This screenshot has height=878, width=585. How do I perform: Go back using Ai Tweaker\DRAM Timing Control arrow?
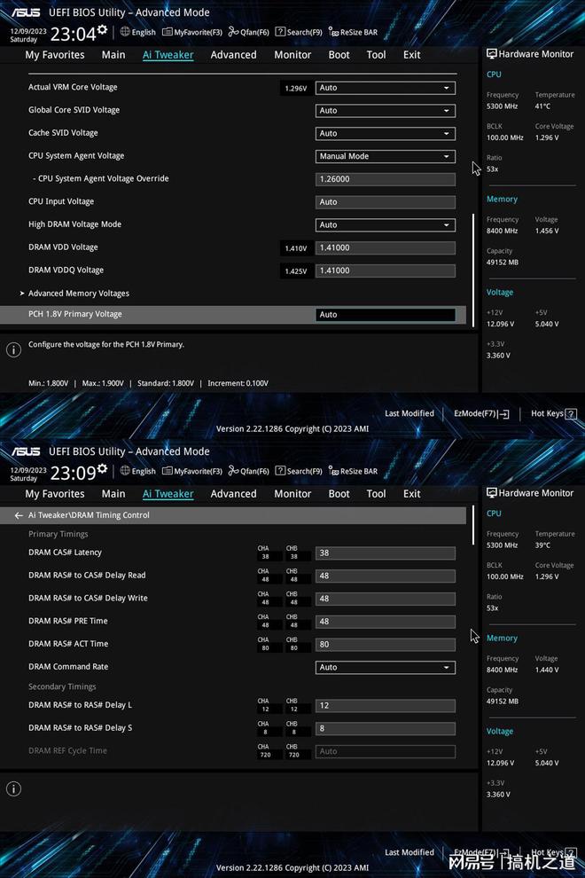[19, 515]
